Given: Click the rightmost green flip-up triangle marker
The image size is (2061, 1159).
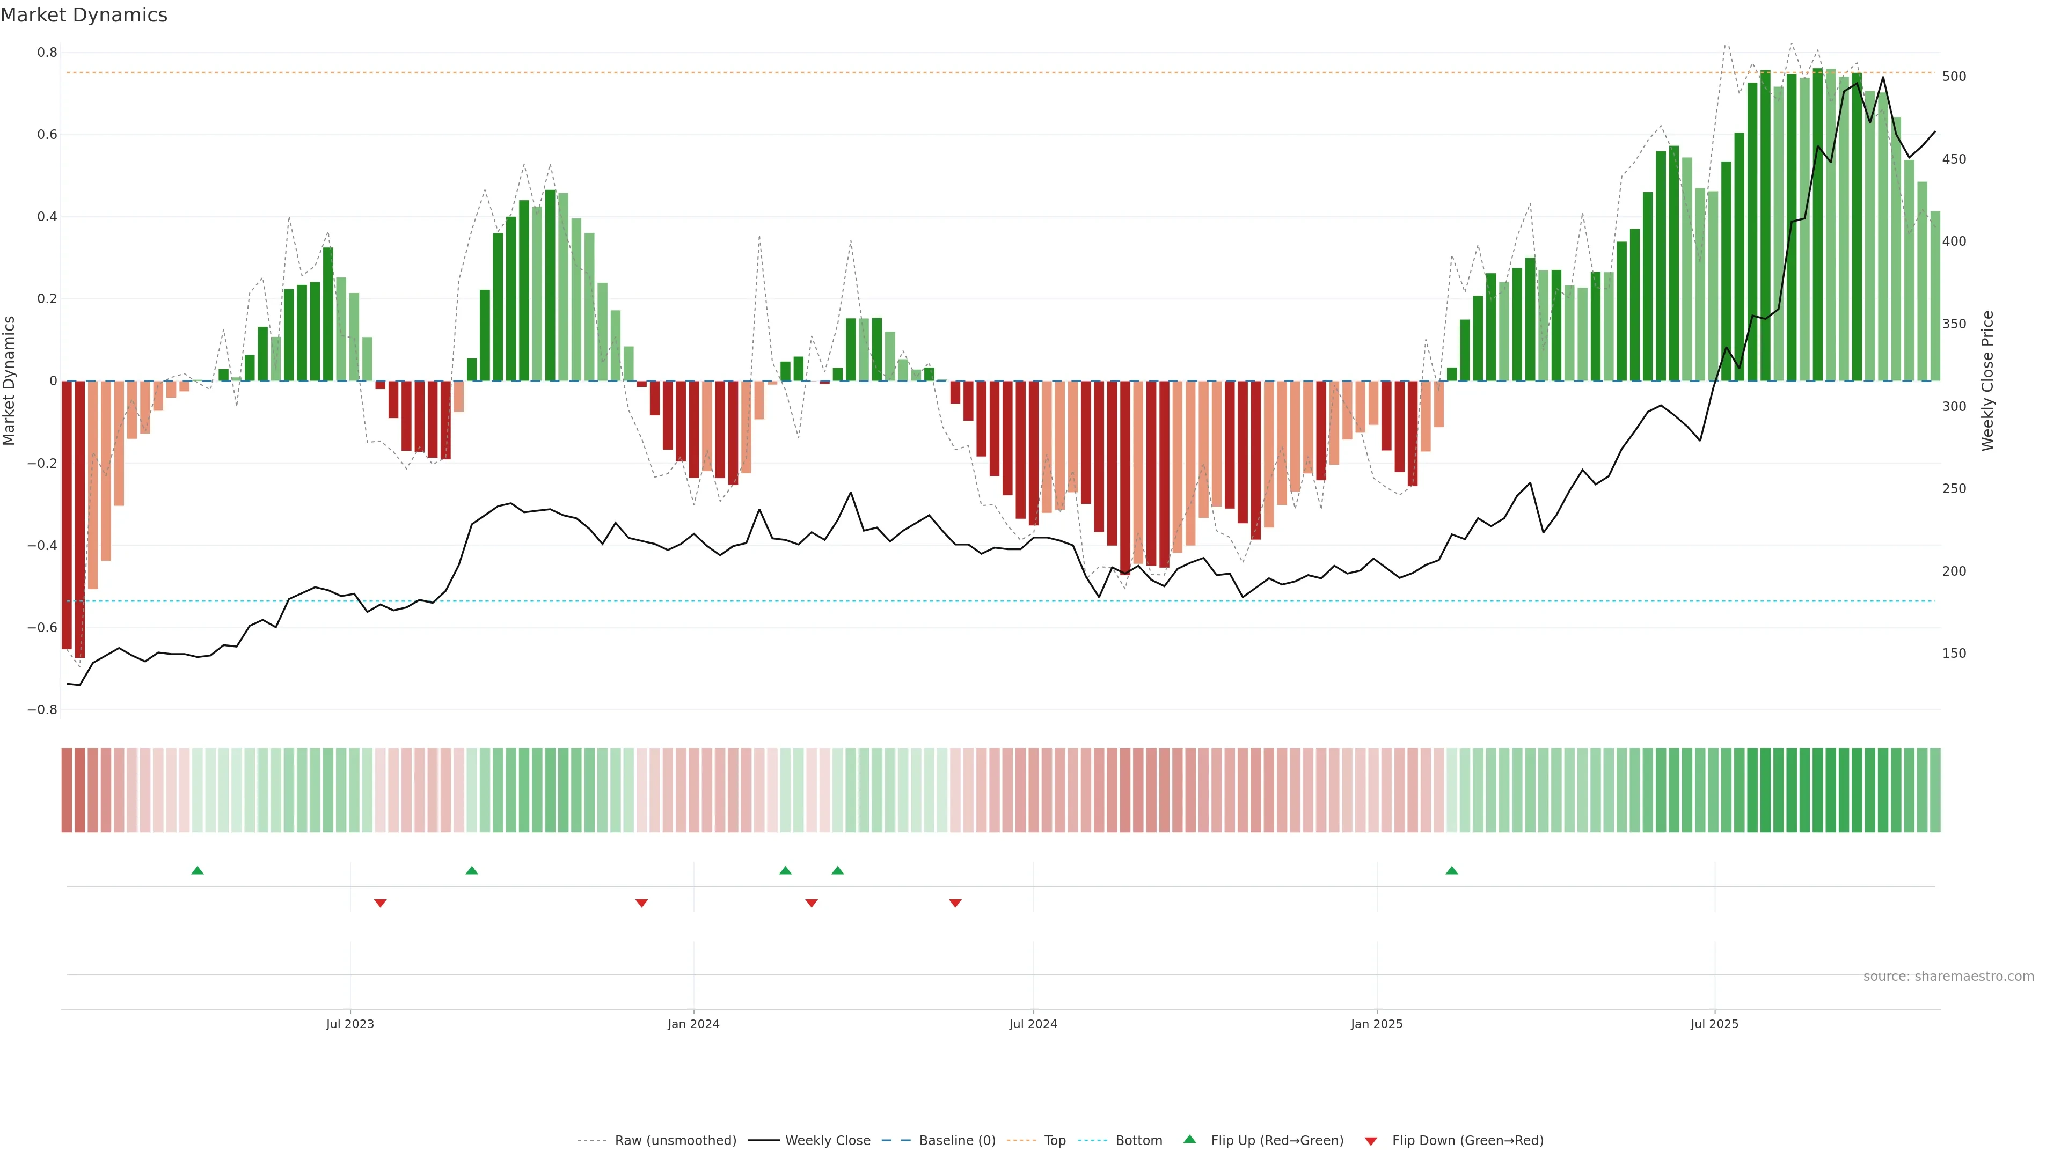Looking at the screenshot, I should click(1451, 870).
